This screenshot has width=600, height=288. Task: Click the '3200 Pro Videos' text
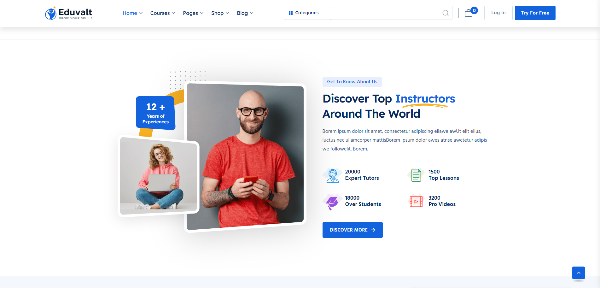[x=442, y=201]
